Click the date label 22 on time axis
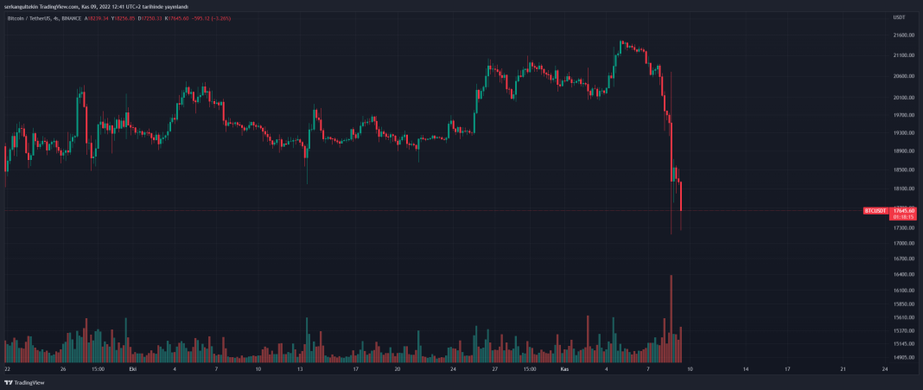Viewport: 923px width, 390px height. tap(7, 369)
